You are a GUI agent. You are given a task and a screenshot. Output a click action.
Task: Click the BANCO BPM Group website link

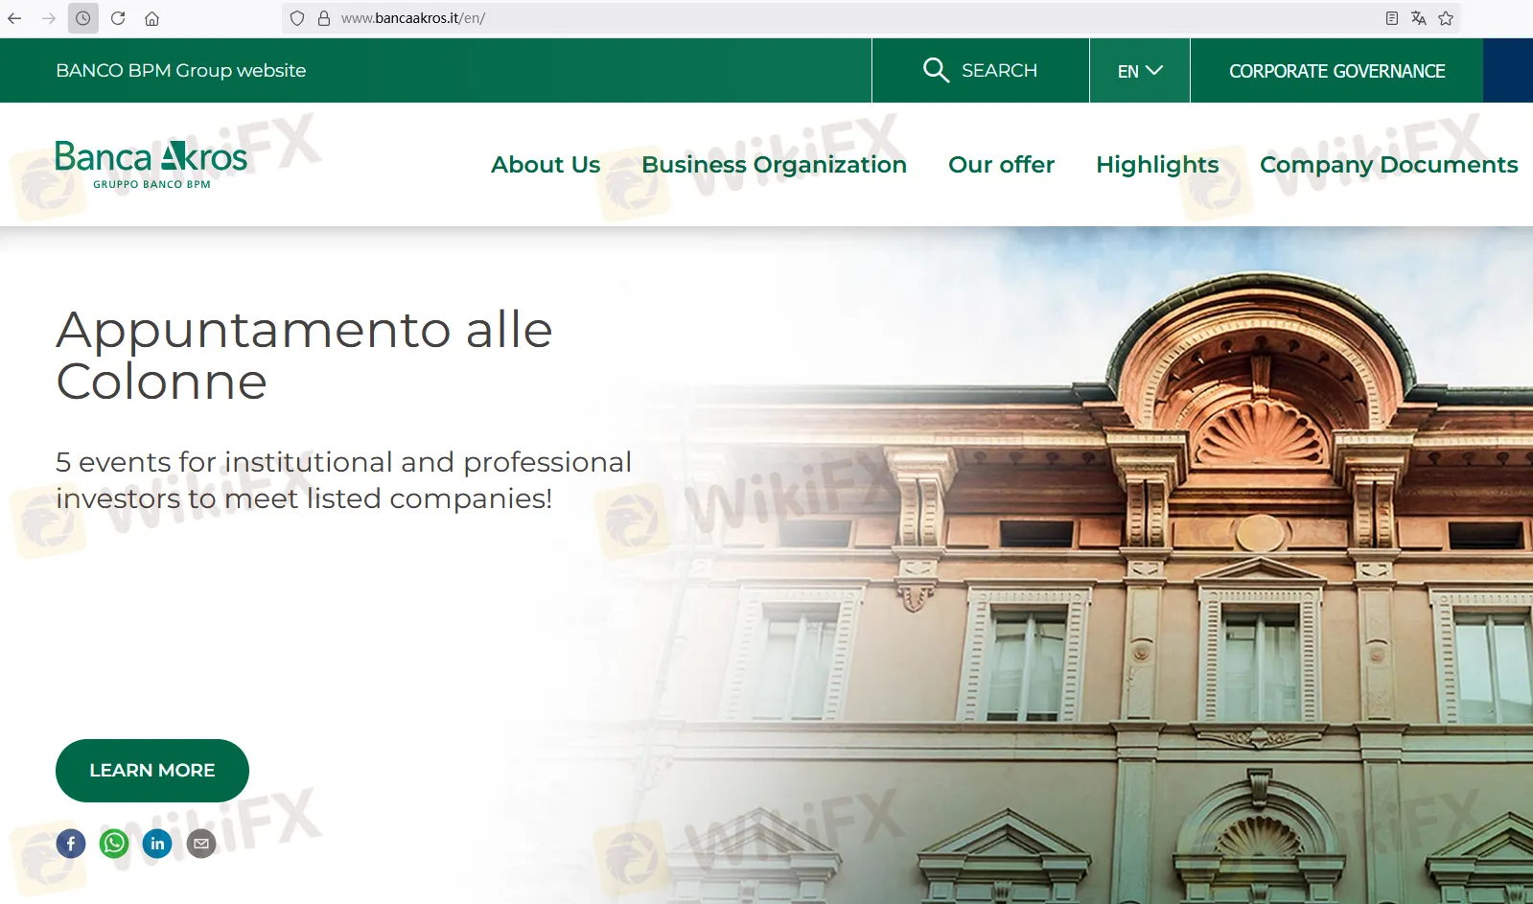click(x=181, y=70)
